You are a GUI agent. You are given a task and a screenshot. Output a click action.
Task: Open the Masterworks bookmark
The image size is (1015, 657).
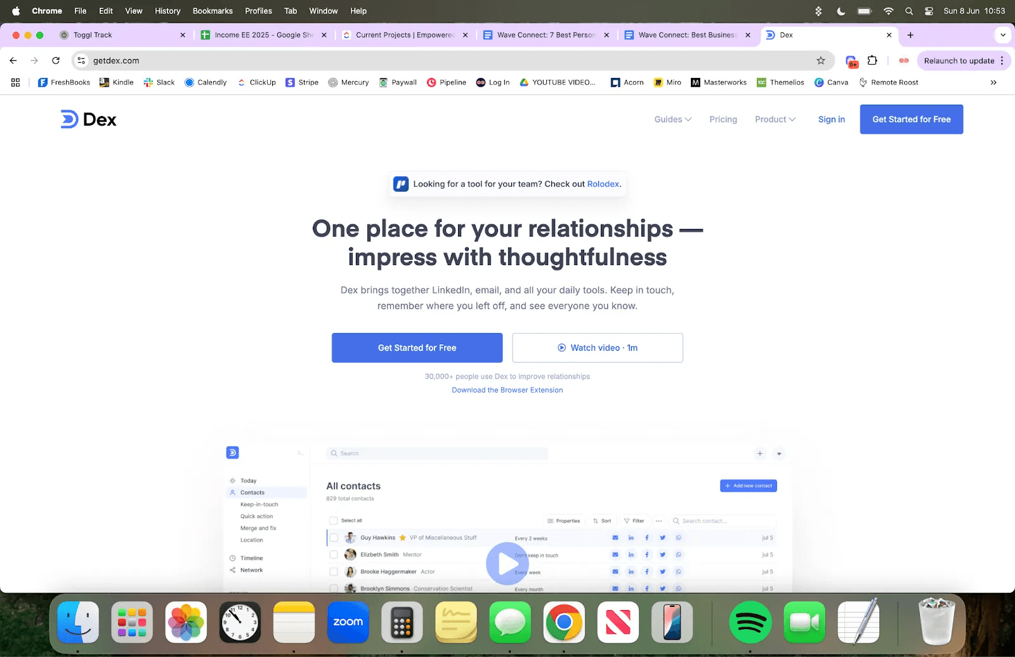click(x=719, y=82)
